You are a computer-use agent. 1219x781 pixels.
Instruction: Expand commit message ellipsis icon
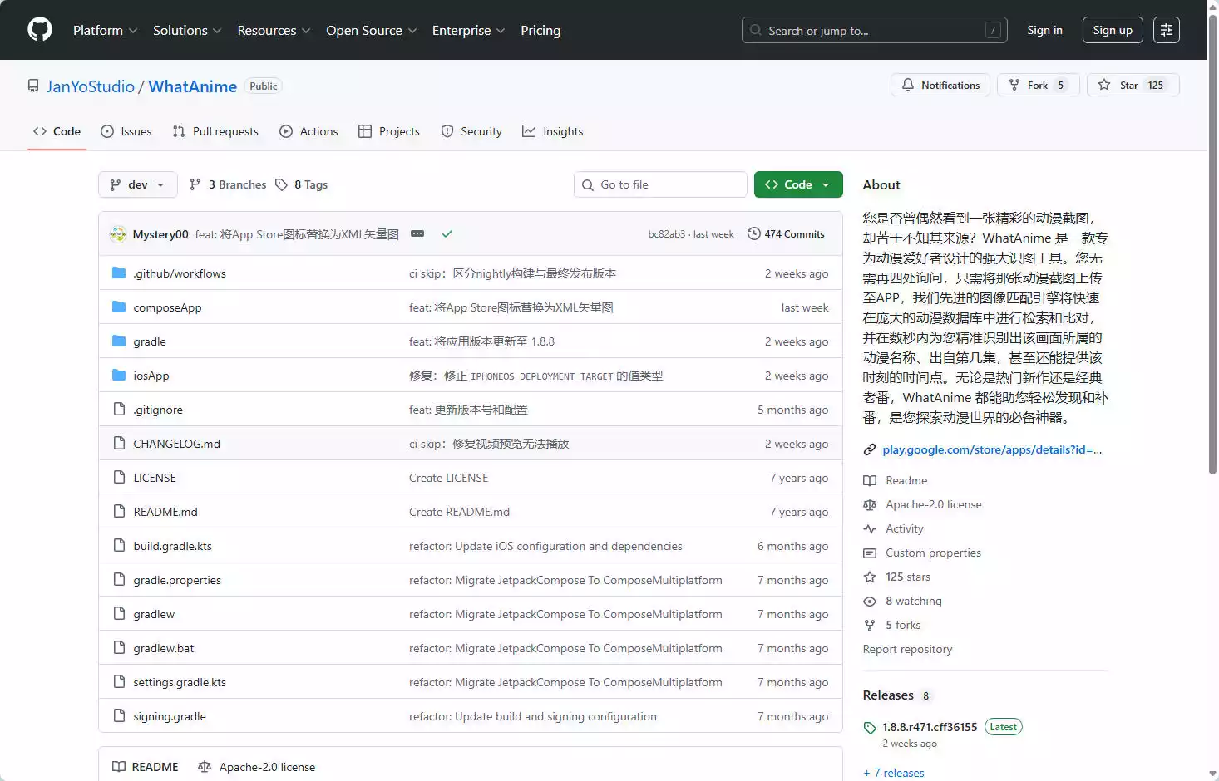click(x=417, y=234)
